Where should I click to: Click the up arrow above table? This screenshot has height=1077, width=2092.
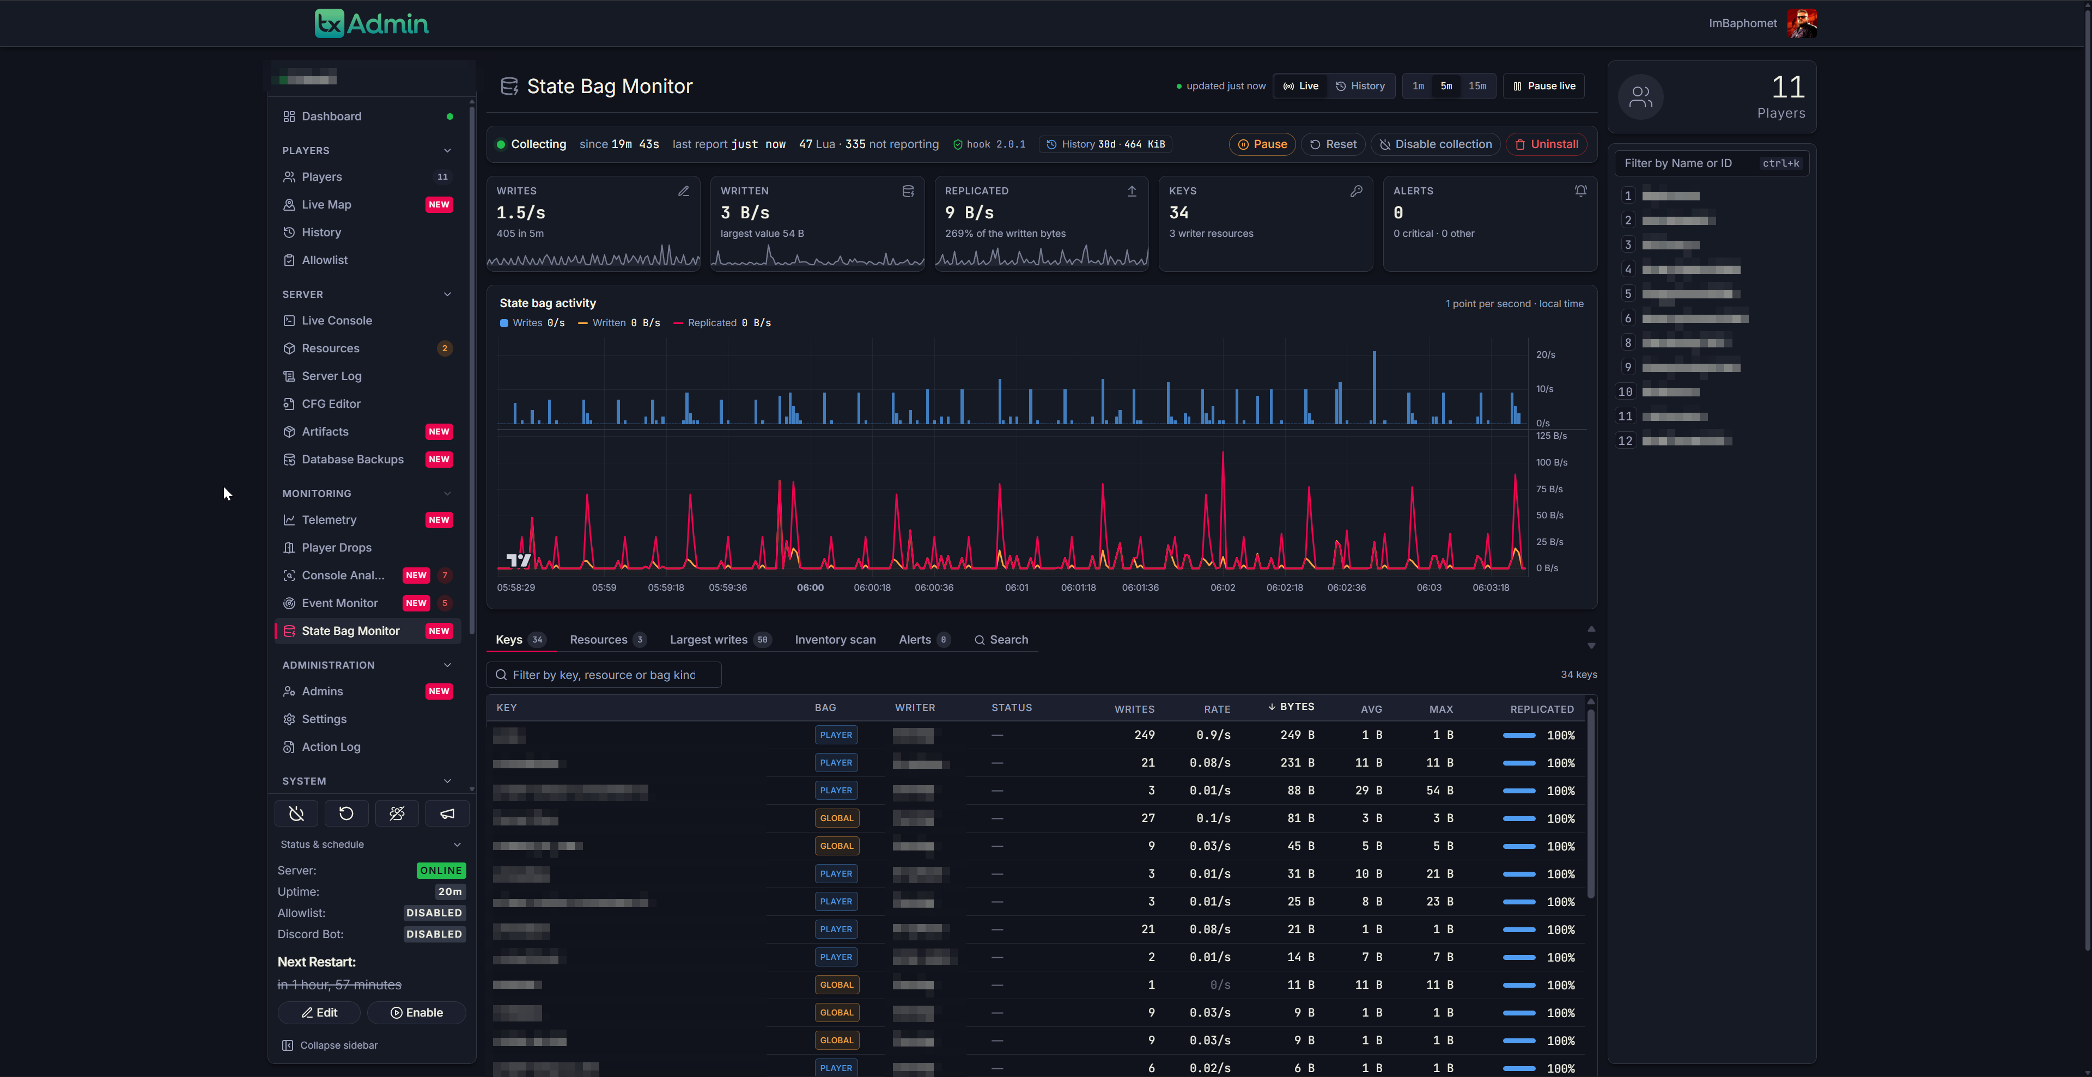coord(1592,629)
